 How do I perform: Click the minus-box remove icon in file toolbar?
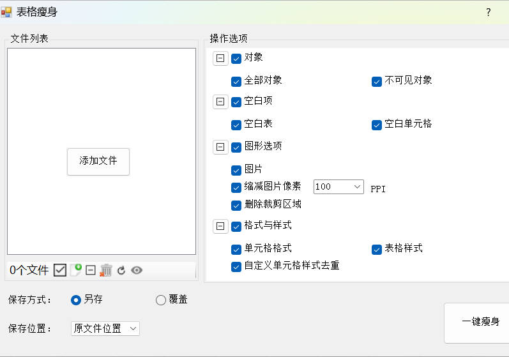pyautogui.click(x=91, y=270)
